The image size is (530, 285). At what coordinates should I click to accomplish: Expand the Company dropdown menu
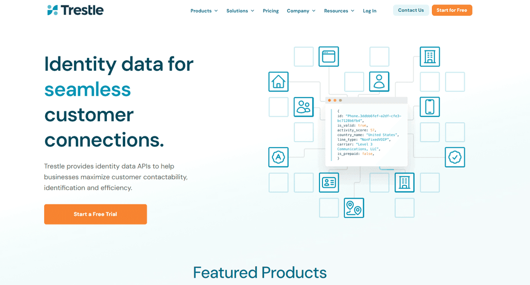[301, 11]
